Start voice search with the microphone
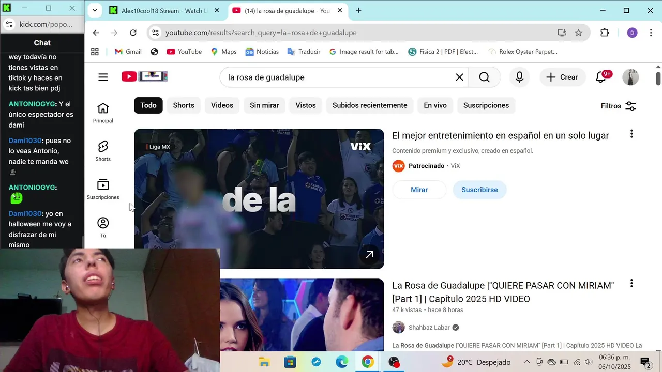The image size is (662, 372). (519, 77)
